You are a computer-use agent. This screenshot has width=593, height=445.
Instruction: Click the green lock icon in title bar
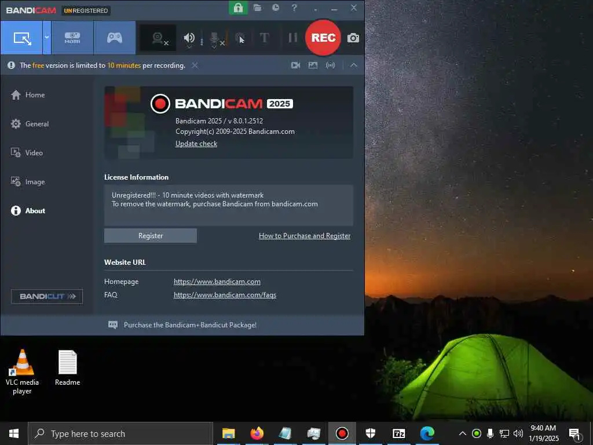238,8
